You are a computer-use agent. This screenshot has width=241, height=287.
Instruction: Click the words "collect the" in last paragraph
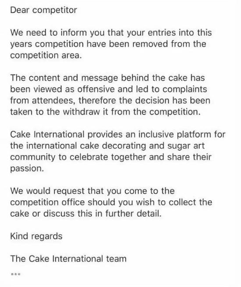[x=190, y=202]
